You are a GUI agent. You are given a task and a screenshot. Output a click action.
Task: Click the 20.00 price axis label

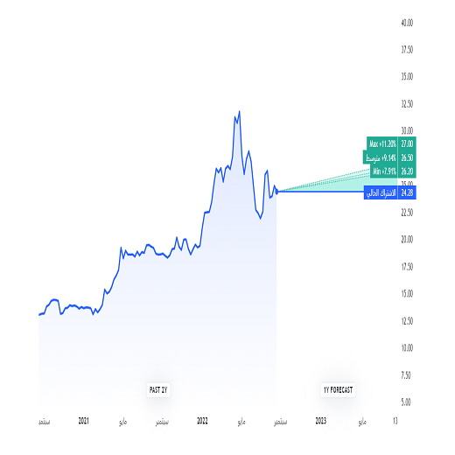407,240
